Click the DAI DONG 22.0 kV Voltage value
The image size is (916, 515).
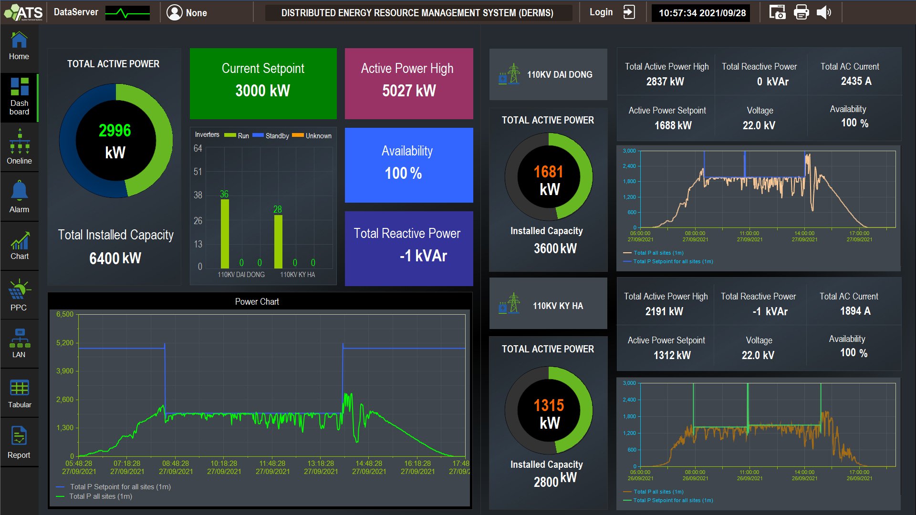(759, 125)
